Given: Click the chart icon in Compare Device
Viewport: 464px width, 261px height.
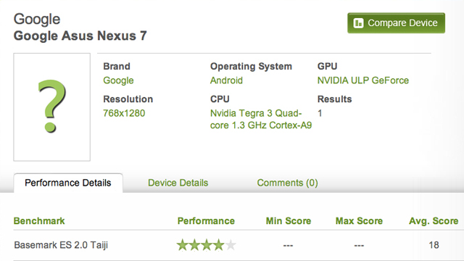Looking at the screenshot, I should pos(358,23).
